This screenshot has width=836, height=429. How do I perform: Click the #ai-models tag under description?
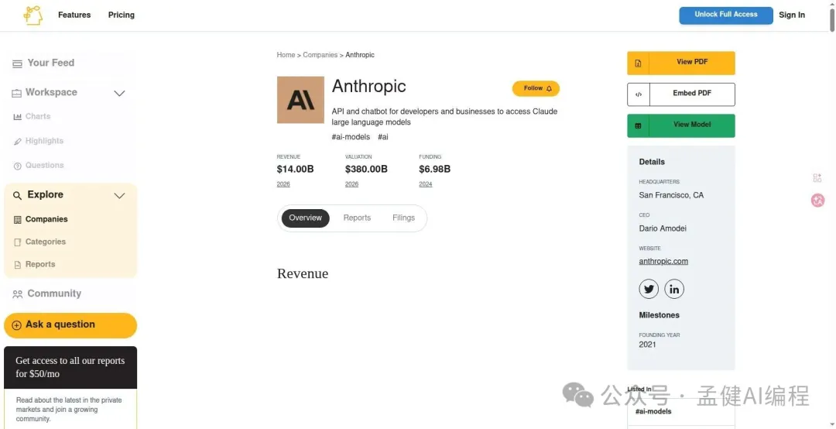click(x=351, y=137)
